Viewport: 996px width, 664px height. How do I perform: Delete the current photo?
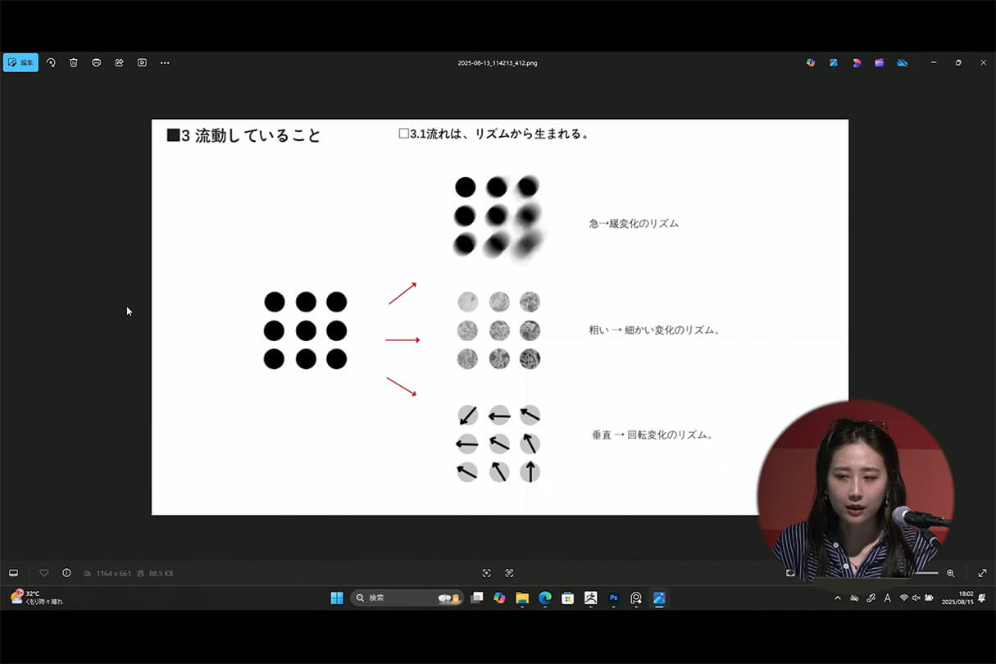tap(74, 62)
